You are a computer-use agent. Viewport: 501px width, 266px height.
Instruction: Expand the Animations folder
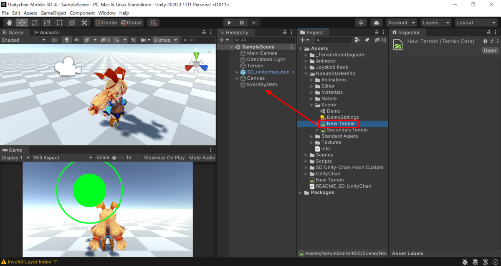coord(311,80)
